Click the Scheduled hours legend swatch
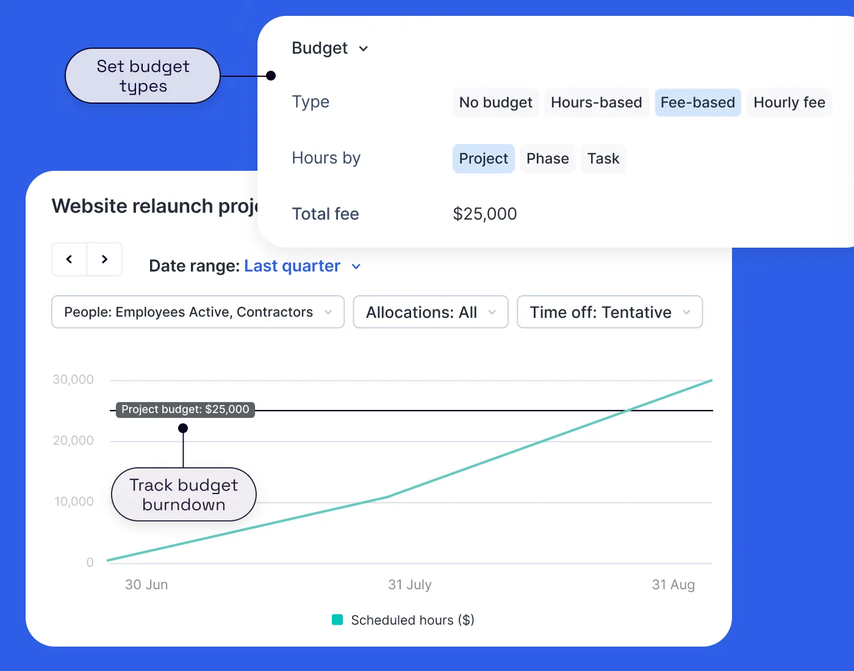Viewport: 854px width, 671px height. point(336,620)
